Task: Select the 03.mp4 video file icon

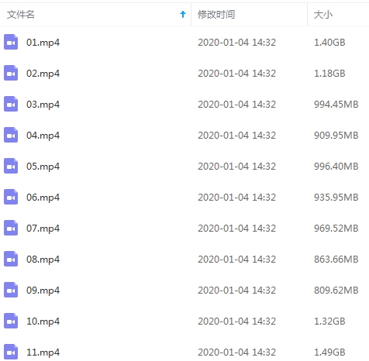Action: tap(11, 104)
